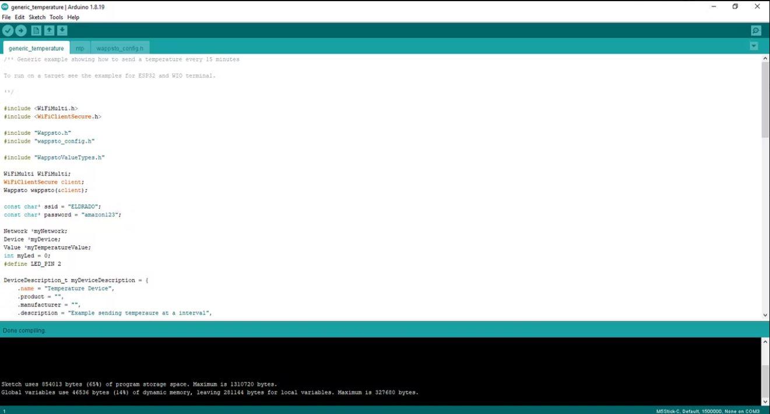
Task: Click the line 'WiFiClientSecure client;'
Action: [44, 182]
